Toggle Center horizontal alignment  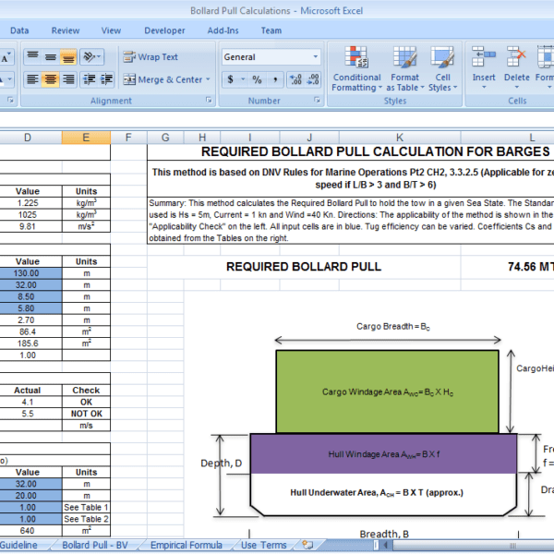[51, 79]
